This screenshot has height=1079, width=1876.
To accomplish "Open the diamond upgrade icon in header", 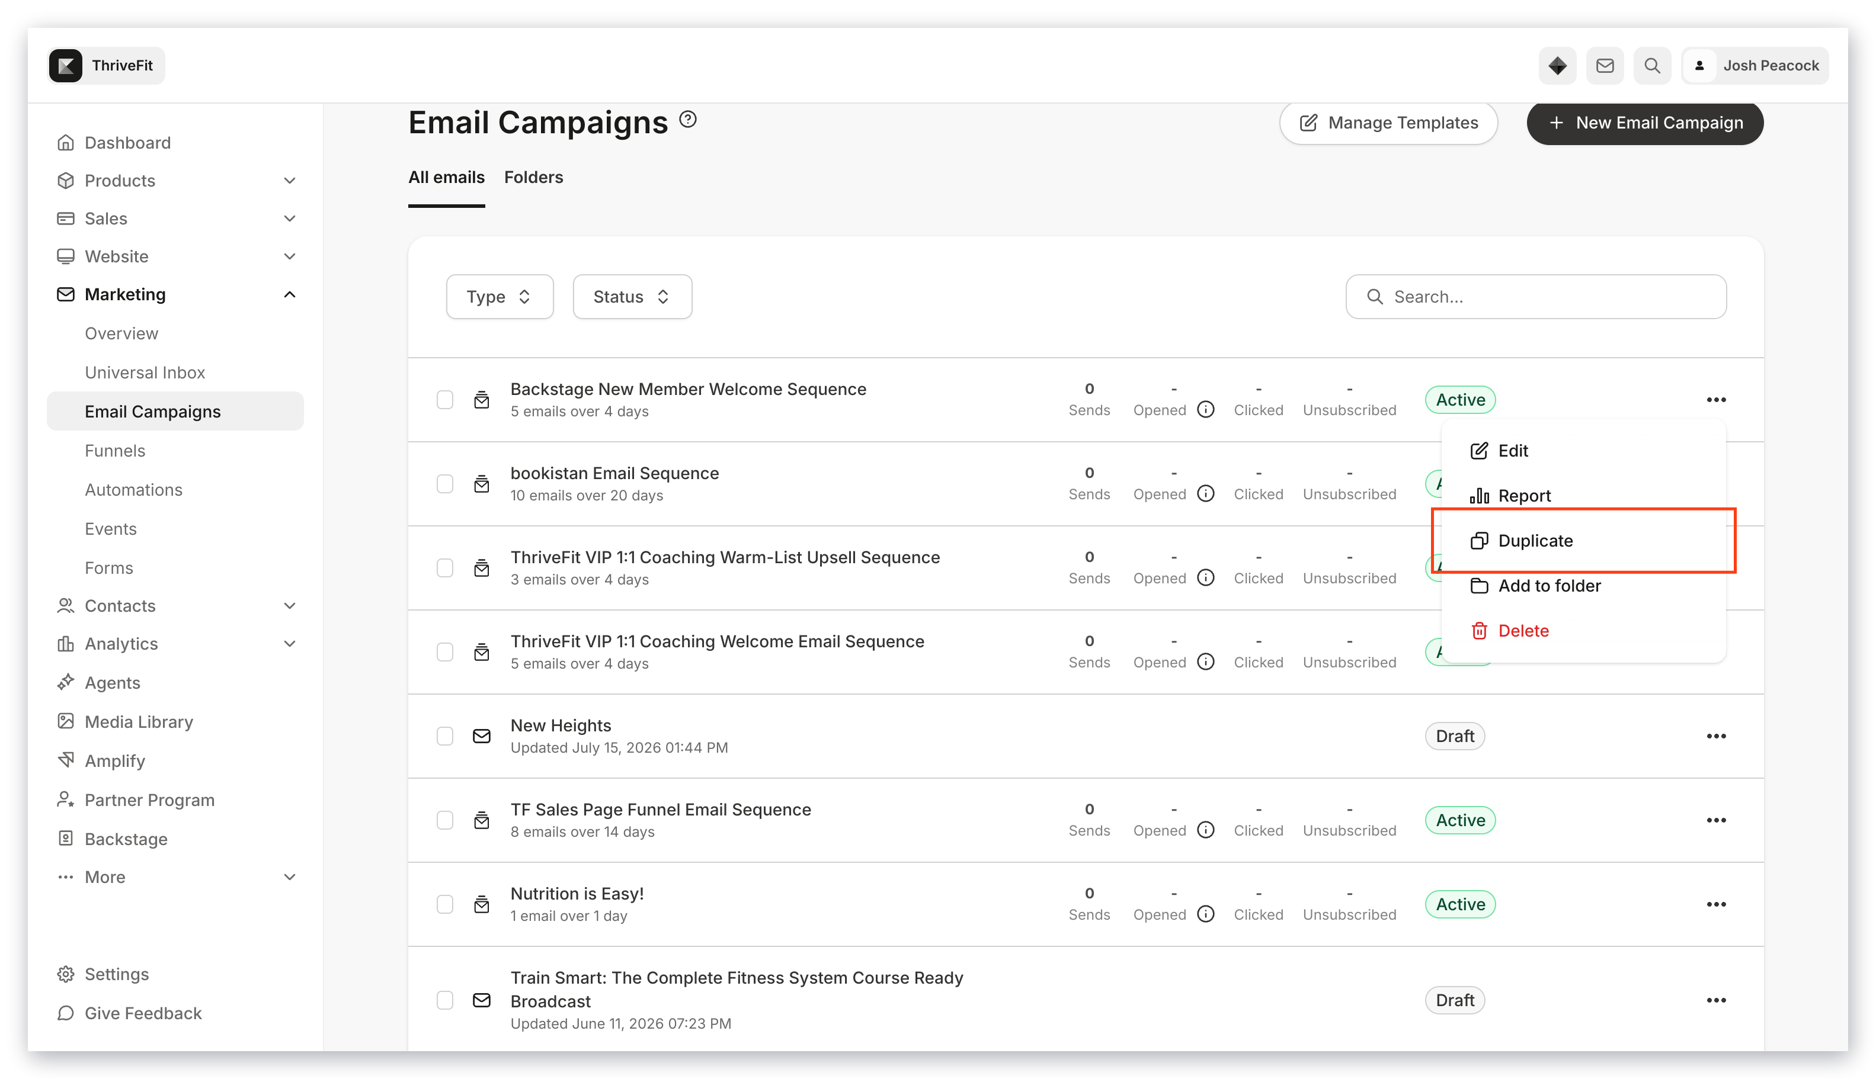I will point(1557,65).
